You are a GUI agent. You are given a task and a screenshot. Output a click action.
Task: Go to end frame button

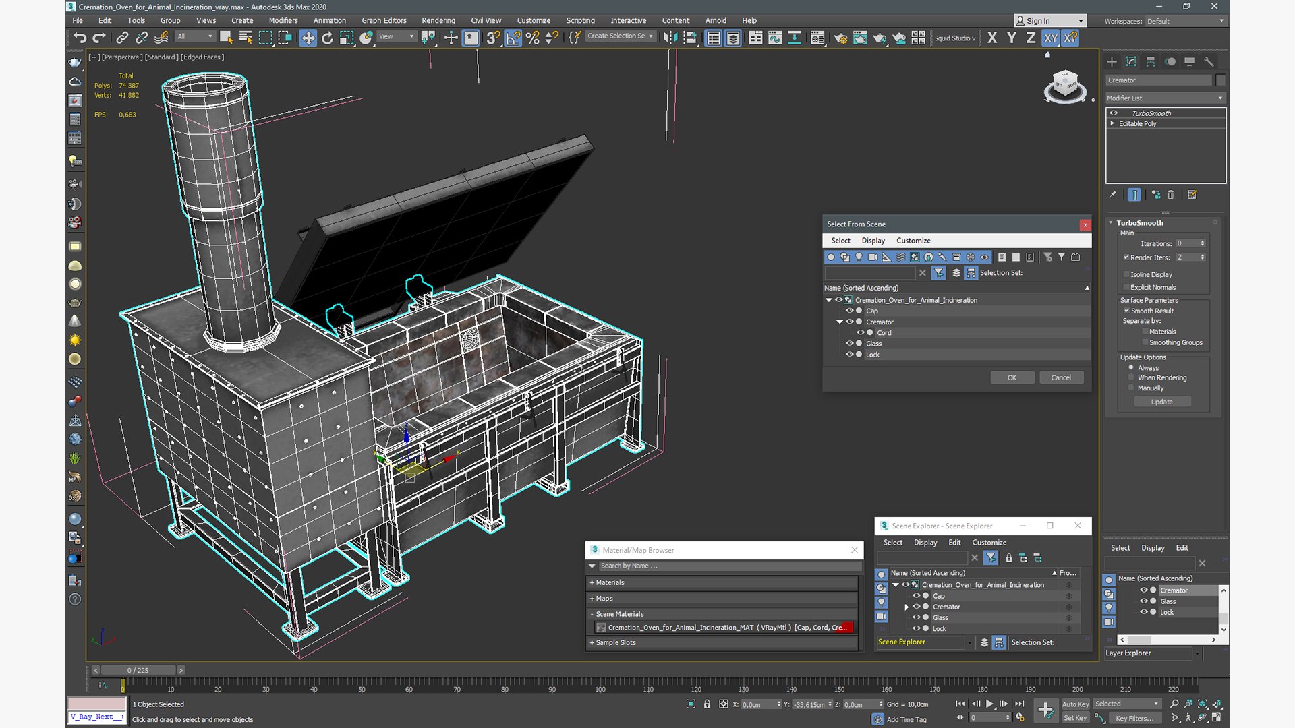tap(1019, 704)
